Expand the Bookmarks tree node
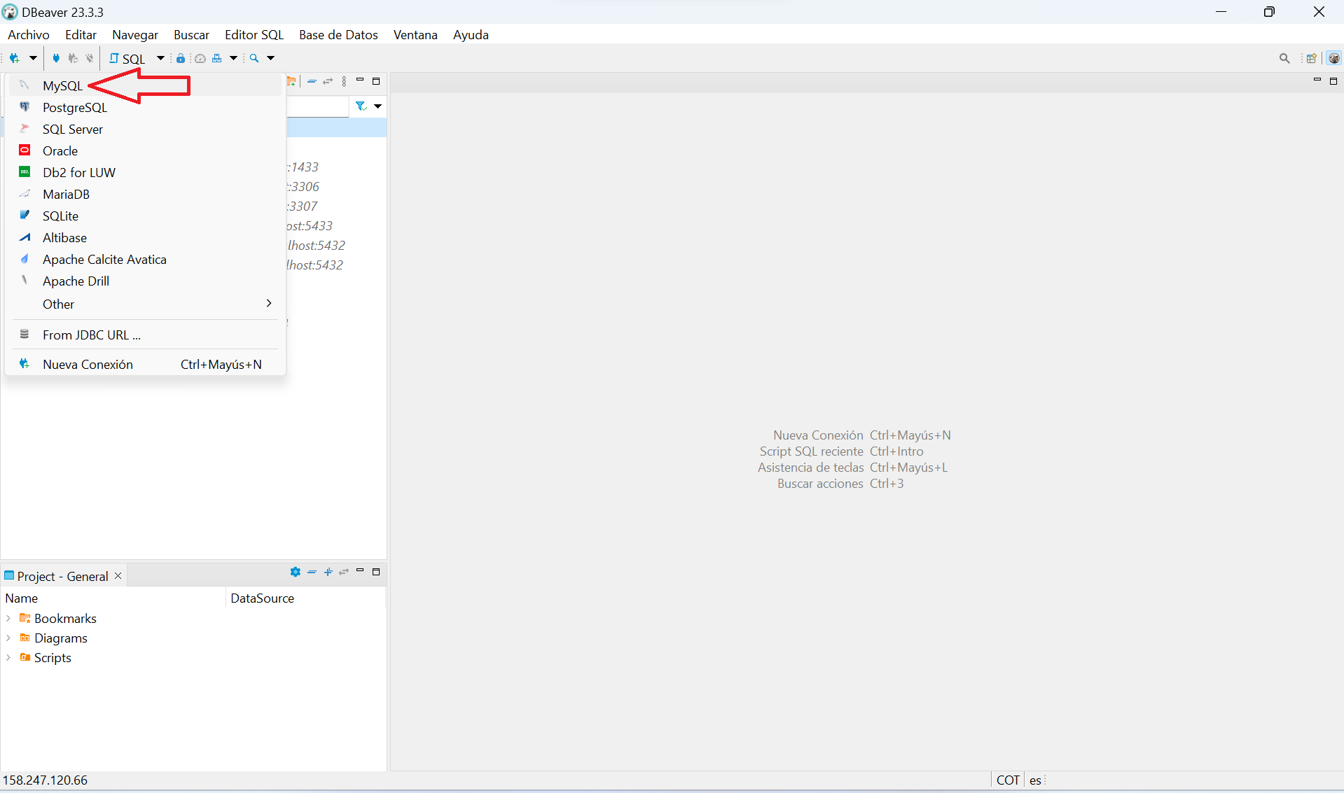1344x793 pixels. pos(8,618)
